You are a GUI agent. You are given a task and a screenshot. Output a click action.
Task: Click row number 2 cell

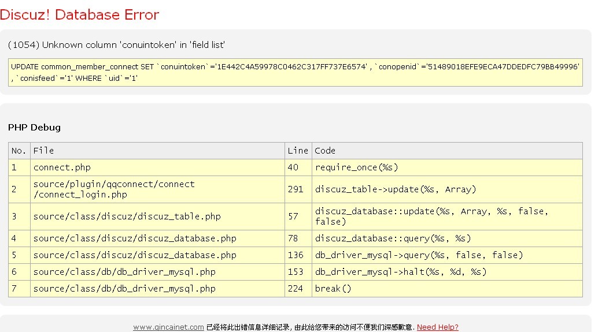pyautogui.click(x=19, y=189)
